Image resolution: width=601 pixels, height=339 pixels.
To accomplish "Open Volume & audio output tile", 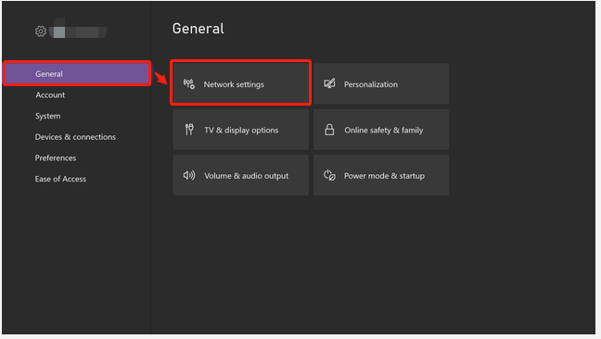I will click(x=241, y=175).
